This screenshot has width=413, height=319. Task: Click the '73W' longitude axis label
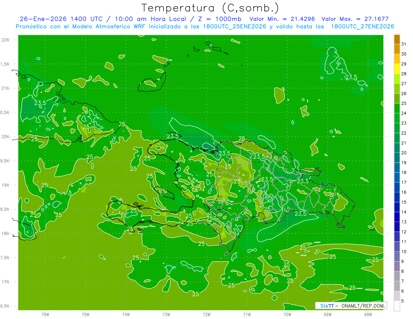tap(166, 315)
